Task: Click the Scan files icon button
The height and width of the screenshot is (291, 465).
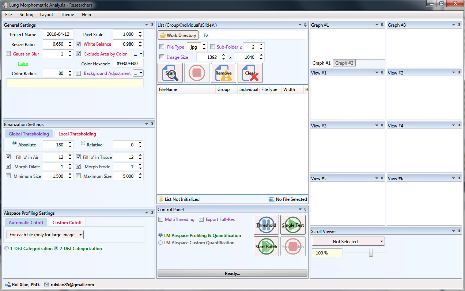Action: pos(170,73)
